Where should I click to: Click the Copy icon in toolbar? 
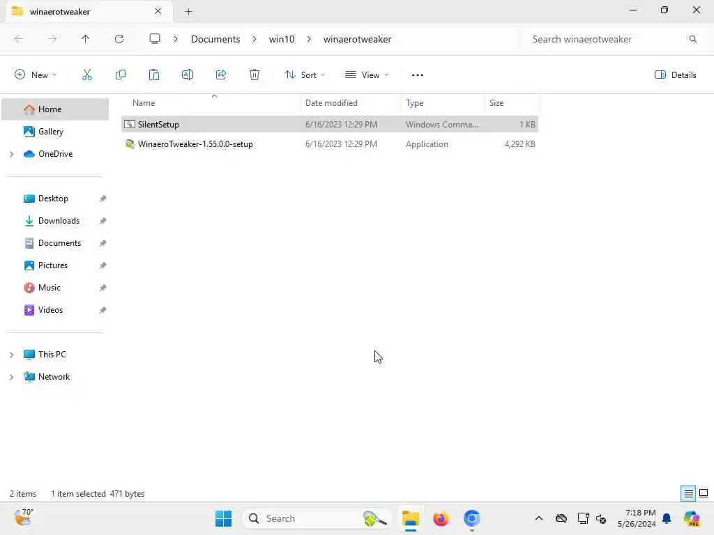coord(121,75)
